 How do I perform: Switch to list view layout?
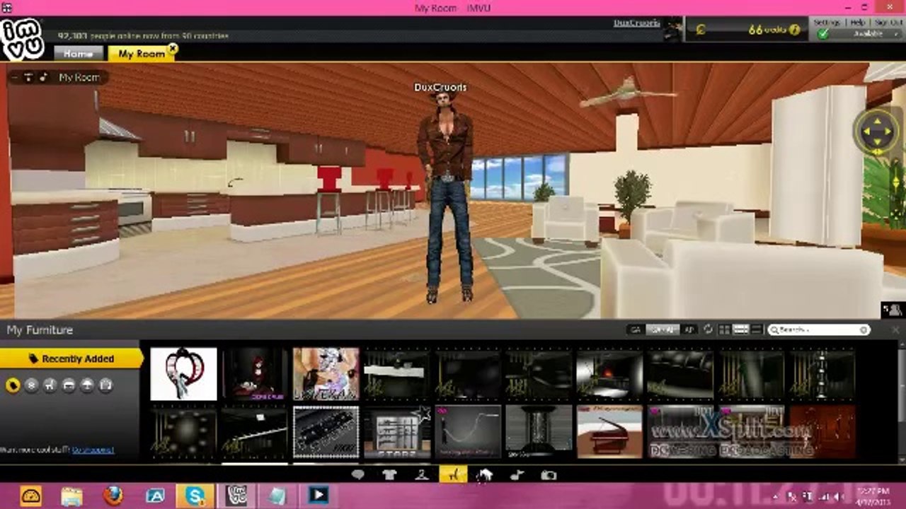click(757, 329)
